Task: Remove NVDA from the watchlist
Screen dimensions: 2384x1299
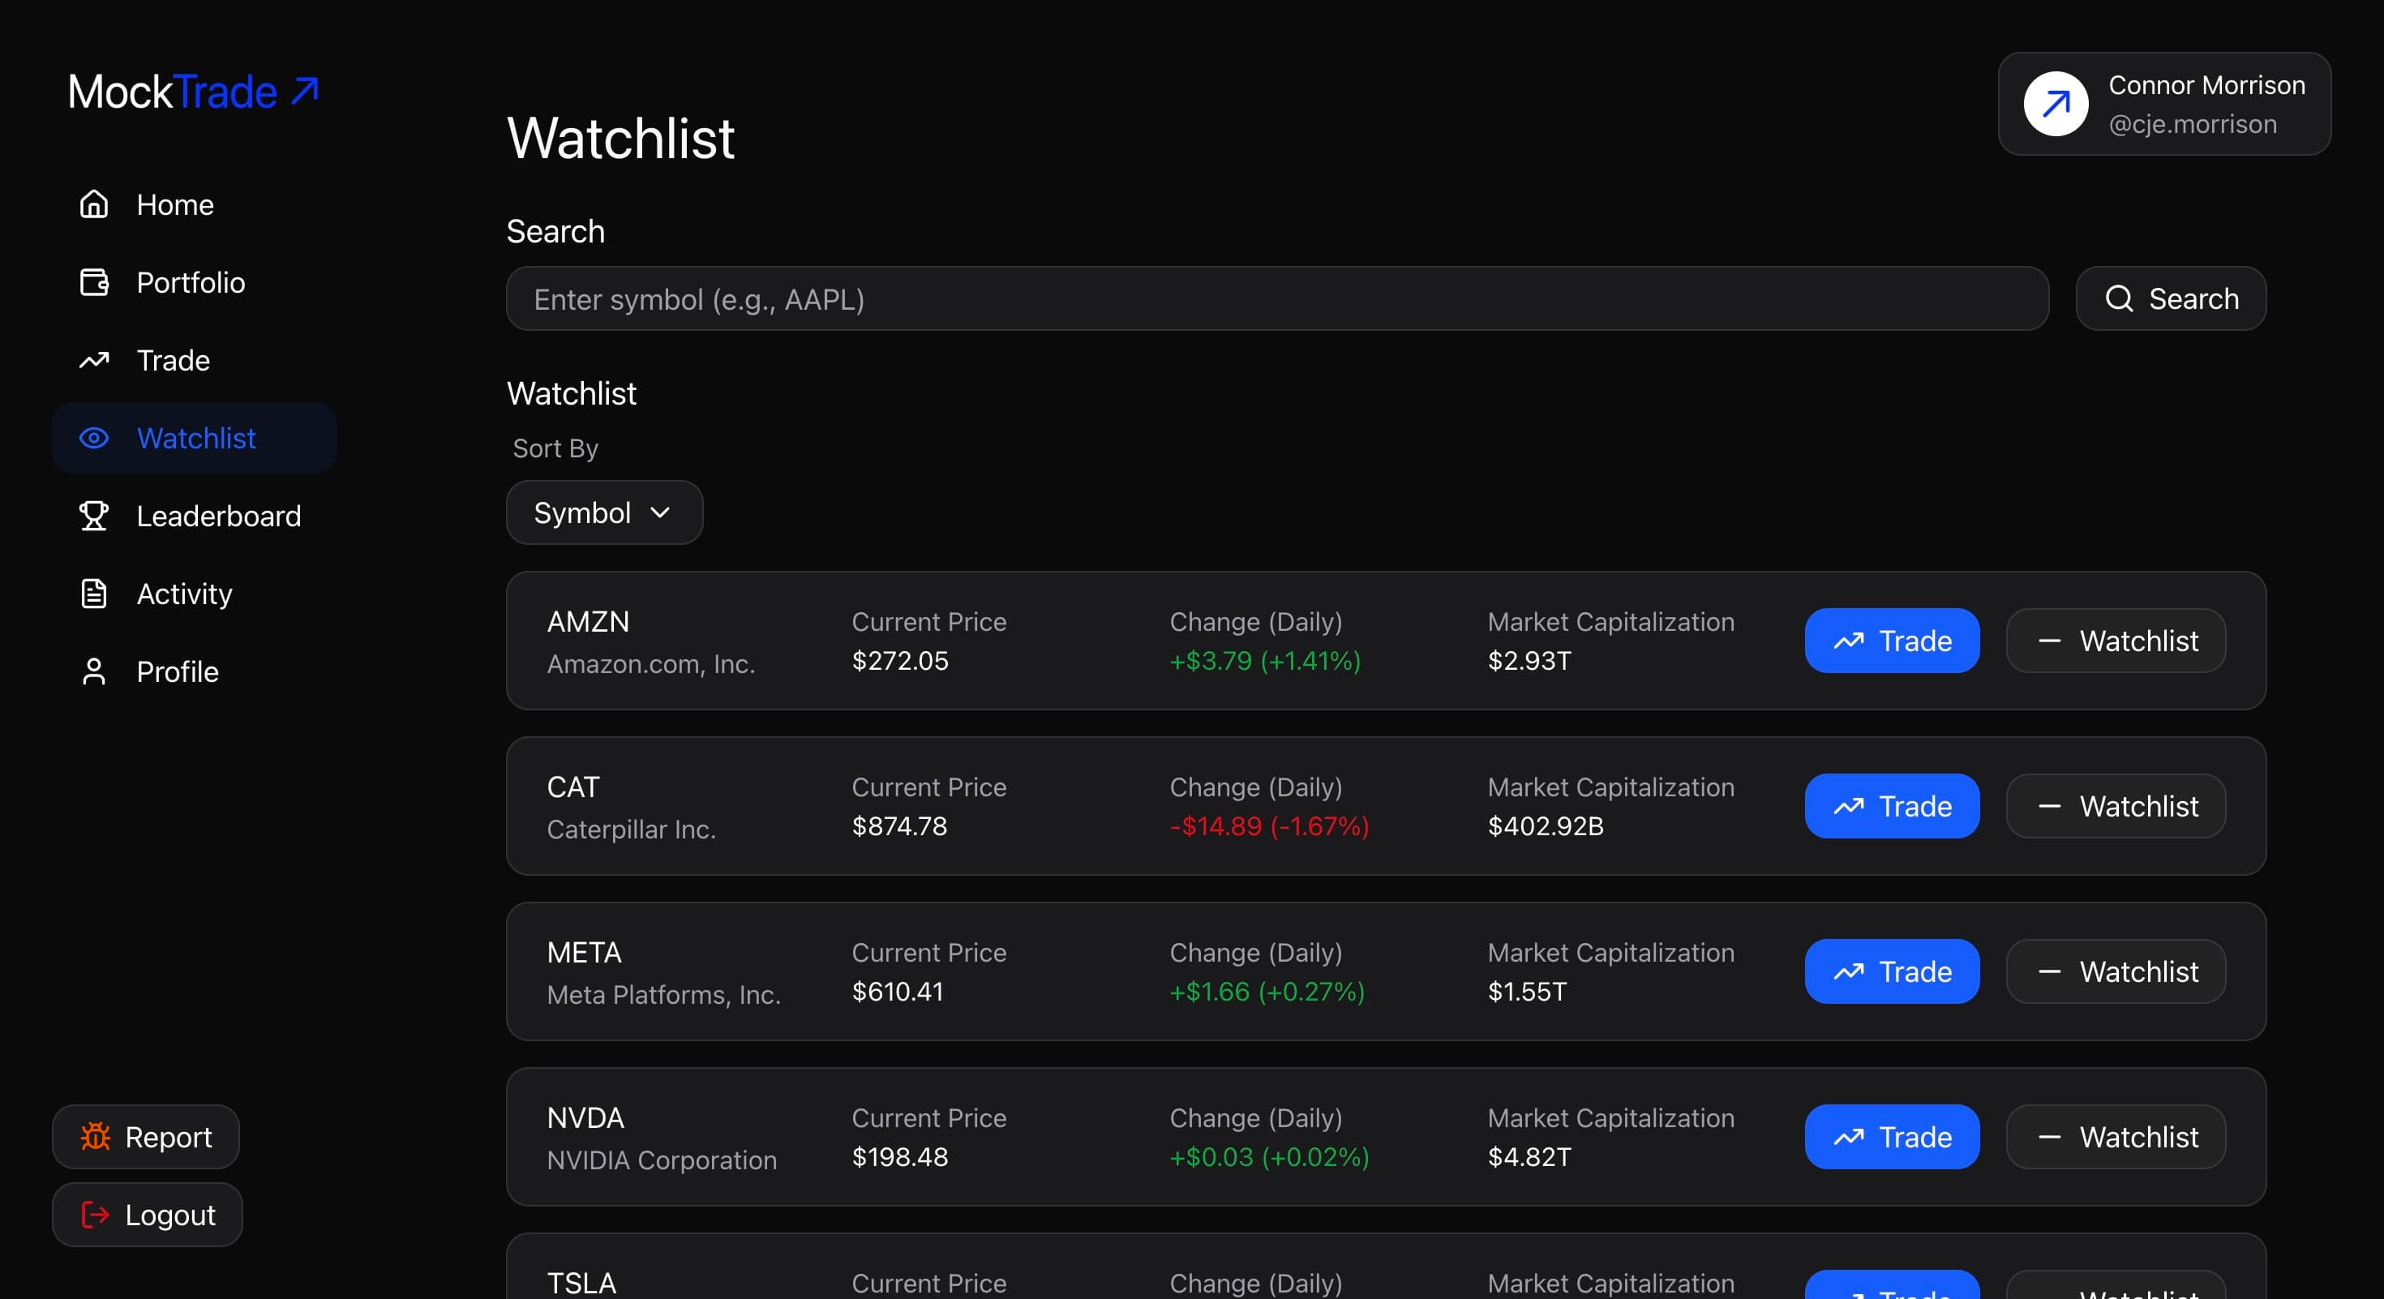Action: coord(2116,1137)
